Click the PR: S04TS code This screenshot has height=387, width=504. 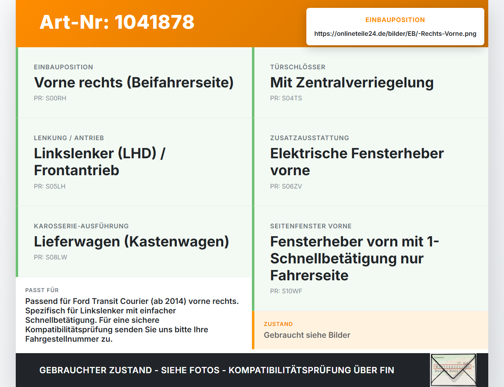pyautogui.click(x=286, y=98)
